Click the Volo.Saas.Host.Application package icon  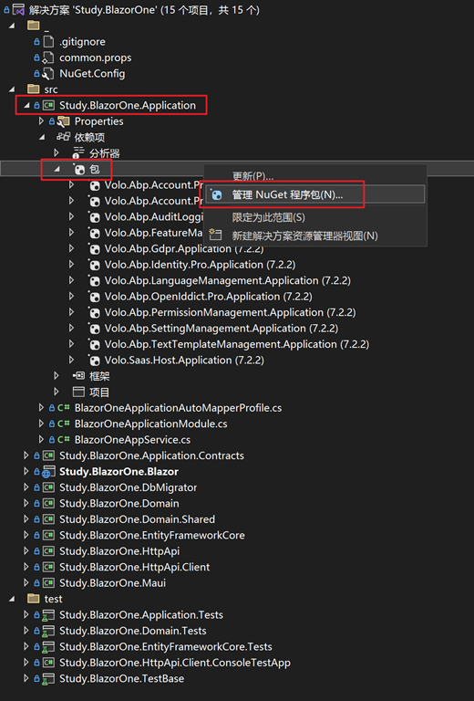[94, 361]
